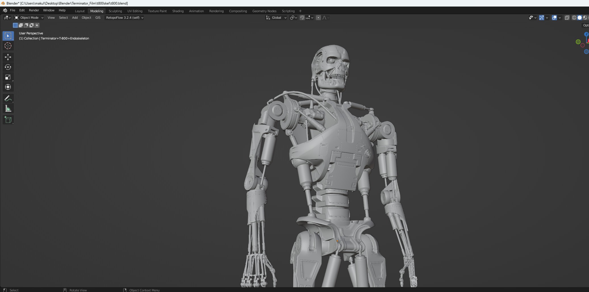Switch to the Layout workspace tab
589x292 pixels.
(80, 11)
